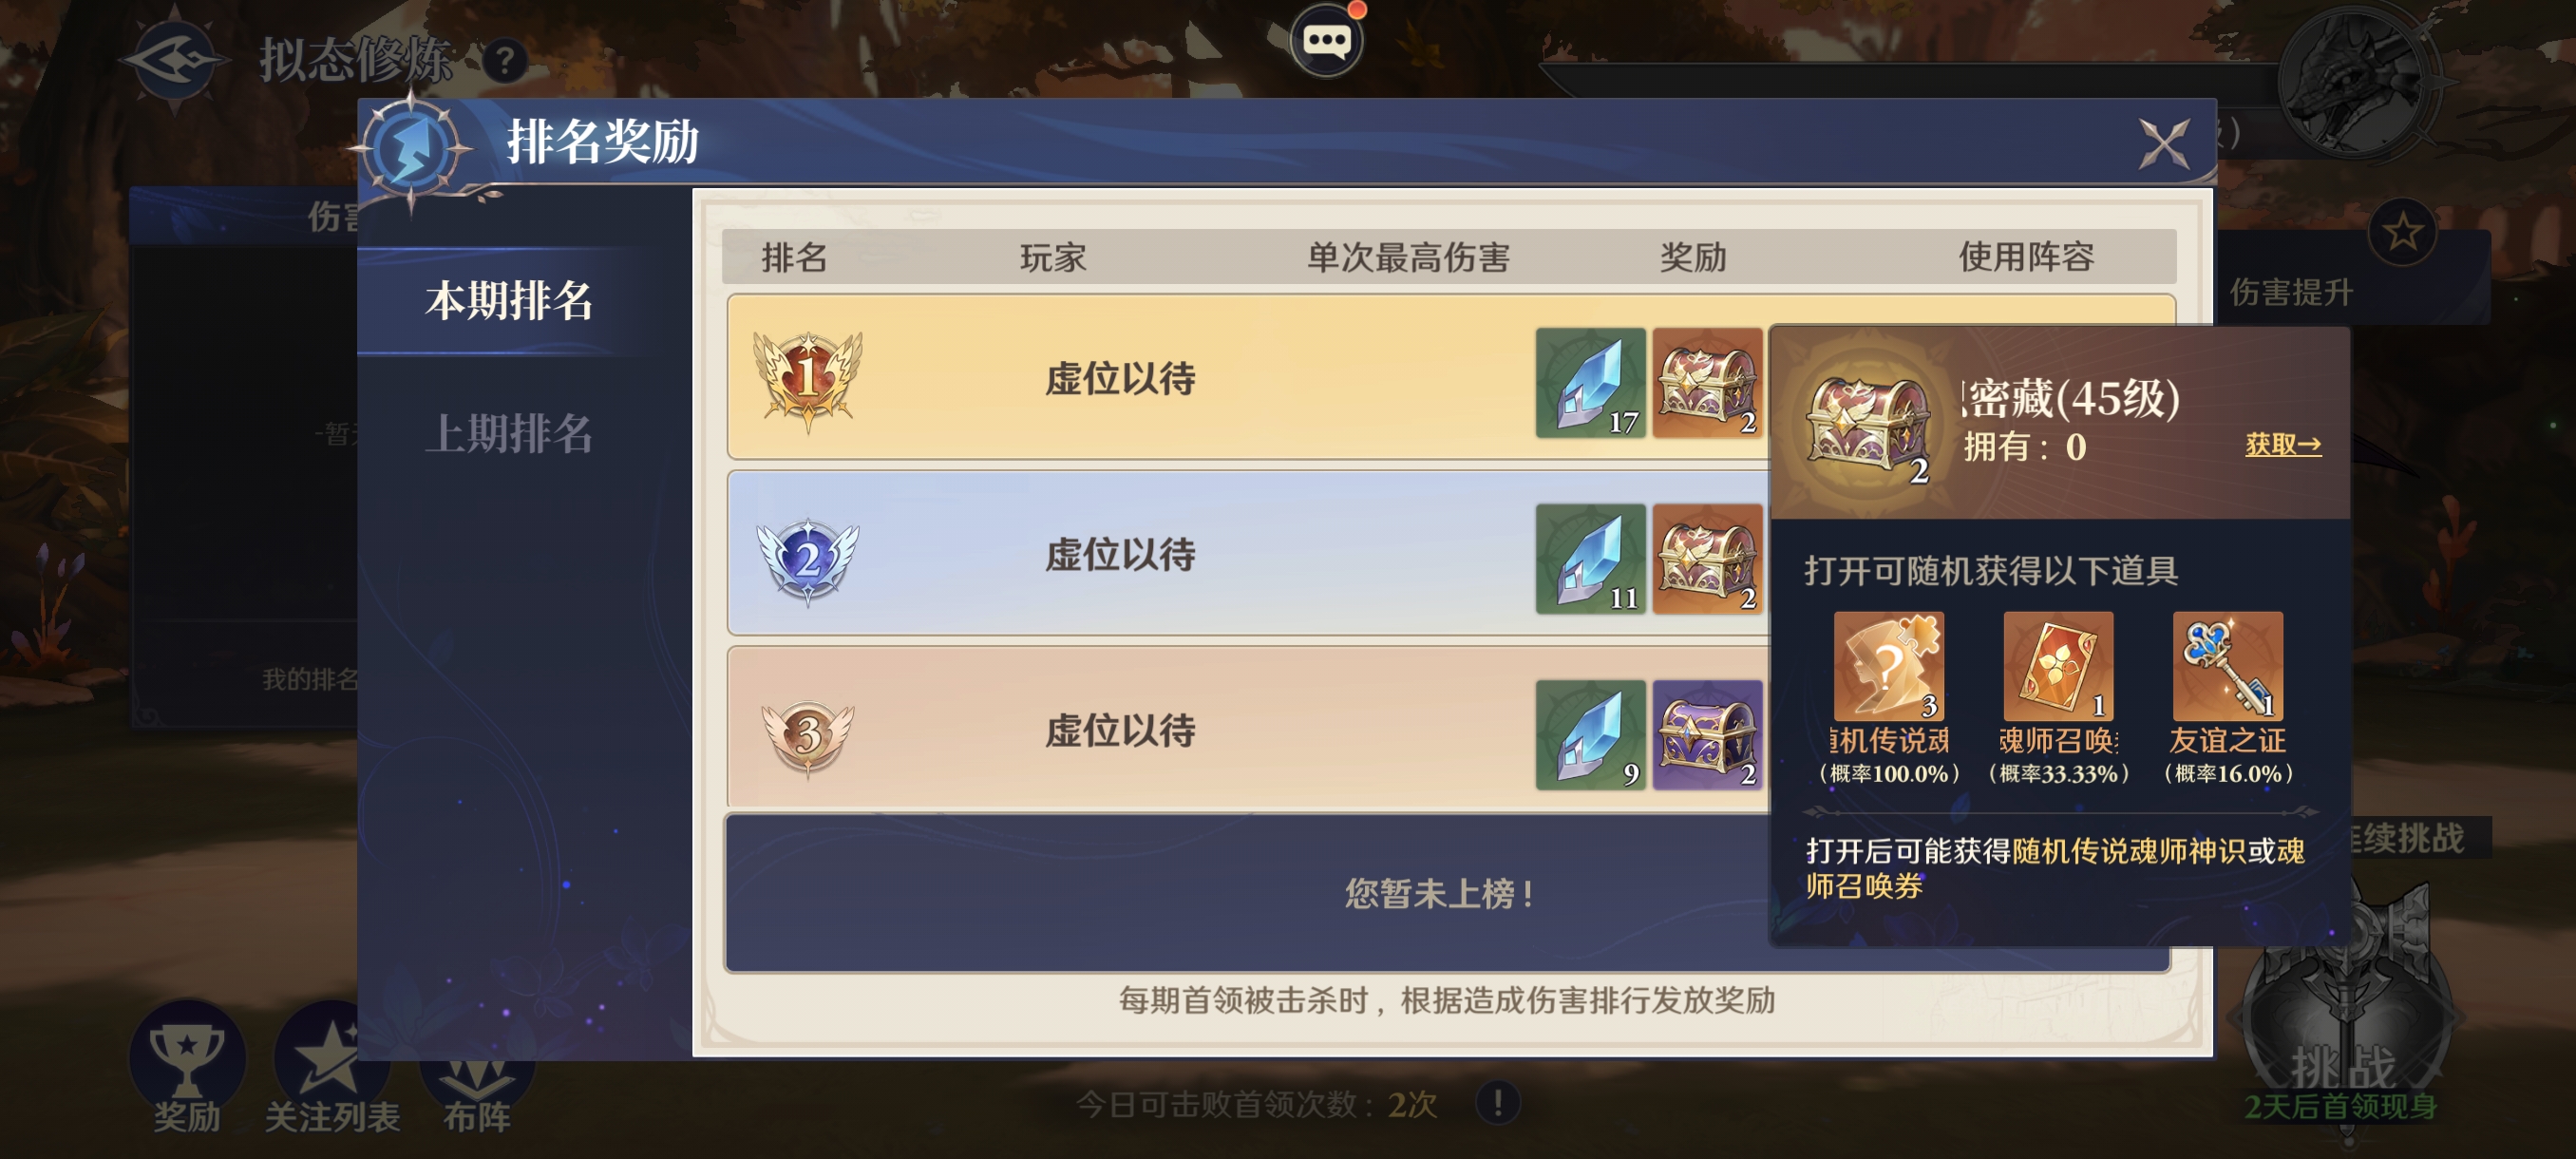Select the 魂师召唤 card item in tooltip

point(2057,666)
